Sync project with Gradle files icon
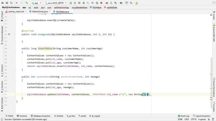Viewport: 216px width, 121px height. tap(107, 3)
